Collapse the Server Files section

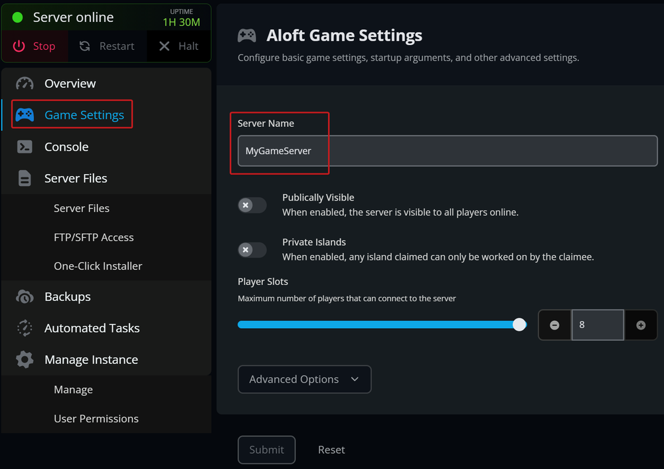[x=75, y=178]
